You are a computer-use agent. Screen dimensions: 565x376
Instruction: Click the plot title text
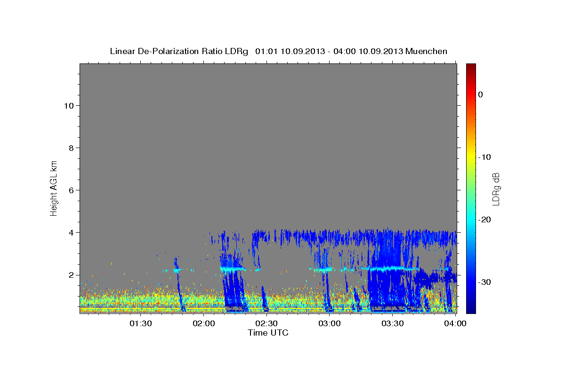278,51
